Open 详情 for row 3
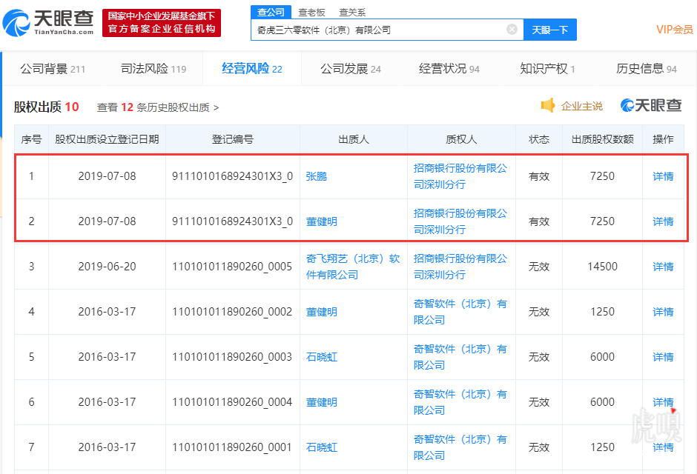This screenshot has height=474, width=697. click(663, 267)
